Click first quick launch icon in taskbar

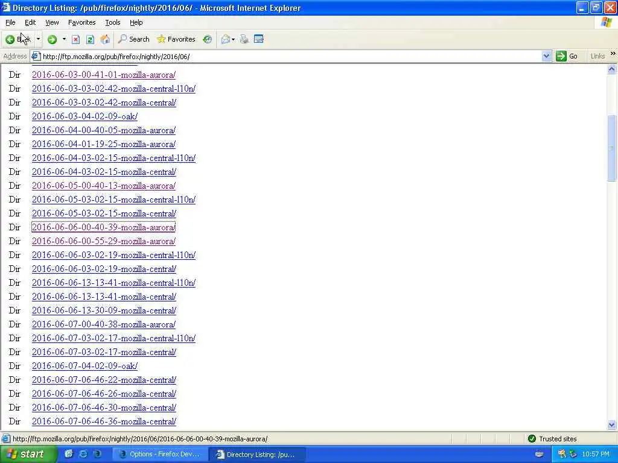69,454
